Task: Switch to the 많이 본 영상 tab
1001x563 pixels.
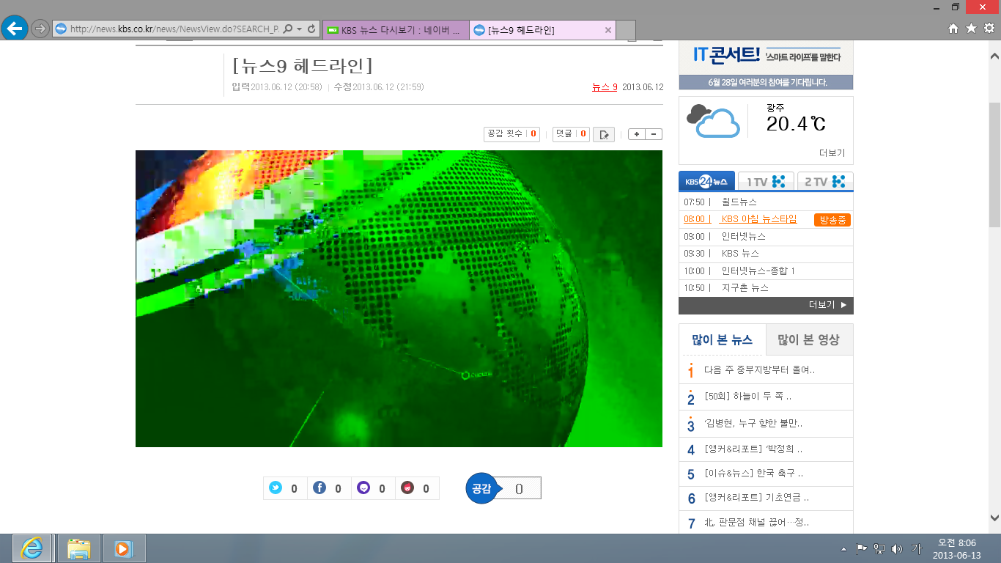Action: [x=809, y=339]
